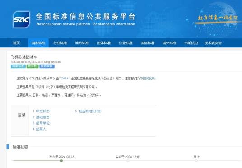
Task: Go to the 国外标准 nav tab
Action: [169, 43]
